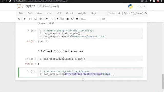The height and width of the screenshot is (92, 164).
Task: Rename notebook by clicking EDA title
Action: 41,6
